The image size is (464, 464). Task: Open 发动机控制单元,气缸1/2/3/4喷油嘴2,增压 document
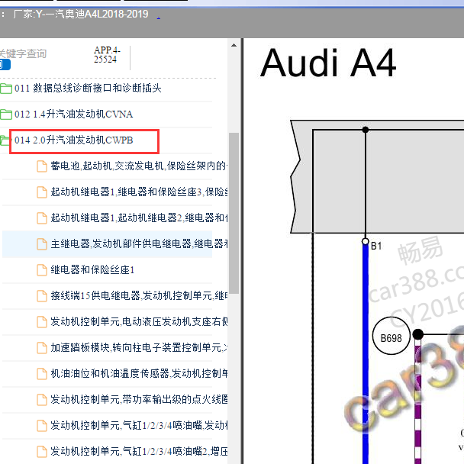click(x=139, y=451)
